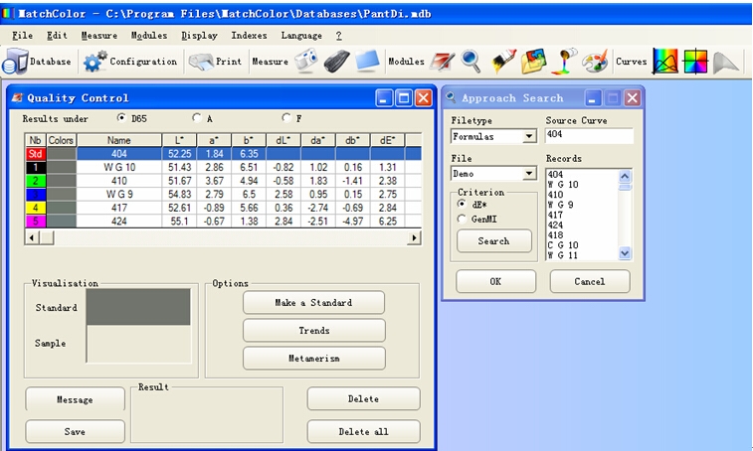
Task: Open the Modules menu
Action: coord(149,36)
